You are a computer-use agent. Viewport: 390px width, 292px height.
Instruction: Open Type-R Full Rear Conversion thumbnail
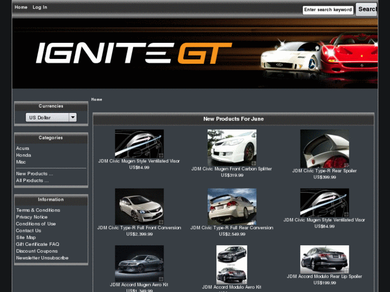(232, 206)
